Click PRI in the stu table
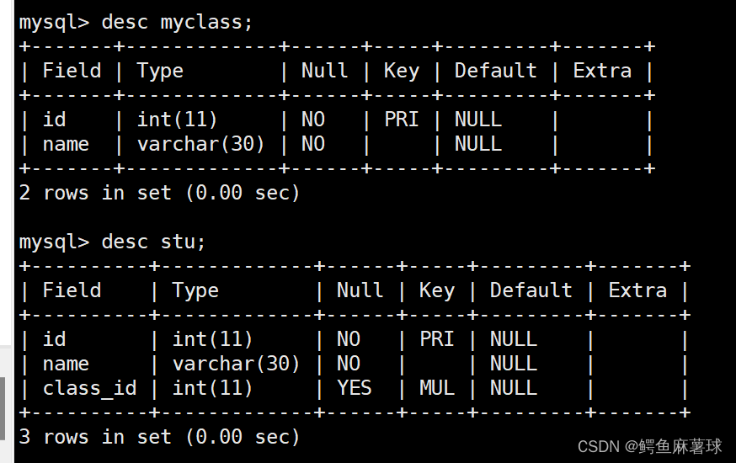 tap(436, 339)
